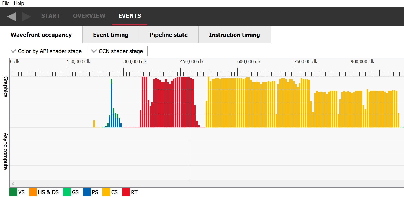The height and width of the screenshot is (197, 404).
Task: Click the green VS legend swatch
Action: pyautogui.click(x=13, y=192)
